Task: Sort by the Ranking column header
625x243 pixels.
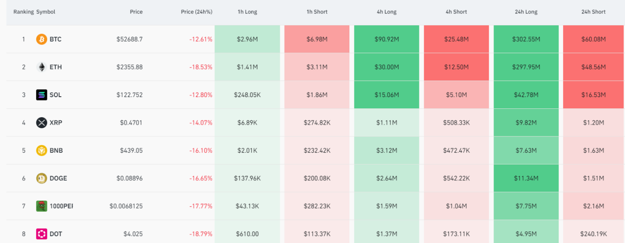Action: (x=23, y=12)
